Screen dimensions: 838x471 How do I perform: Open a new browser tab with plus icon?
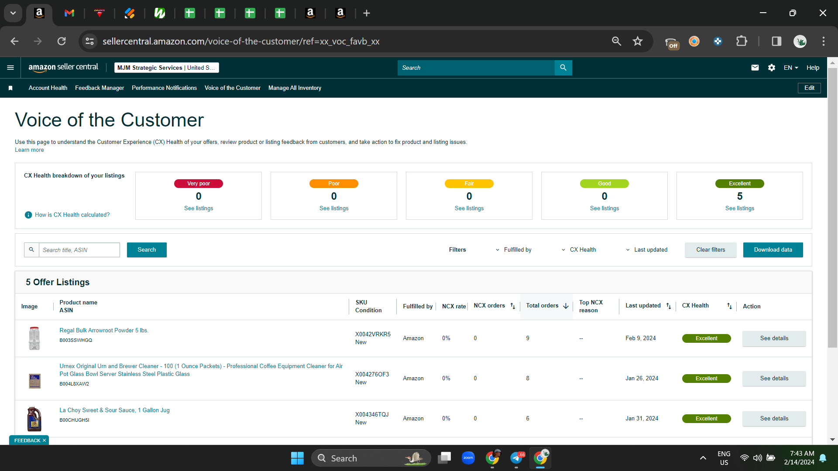click(x=367, y=13)
